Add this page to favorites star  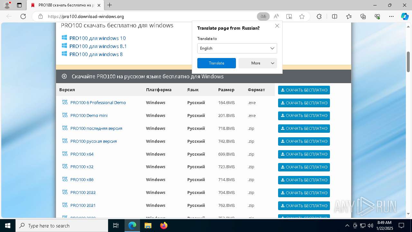302,16
